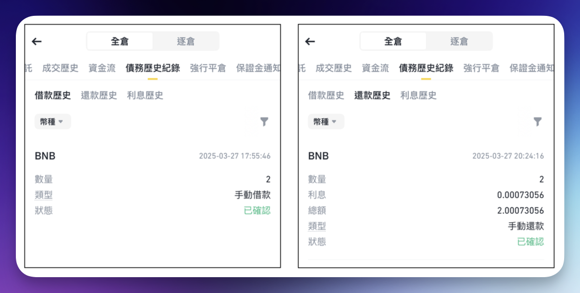Open 資金流 tab in right panel
The height and width of the screenshot is (293, 580).
point(376,68)
